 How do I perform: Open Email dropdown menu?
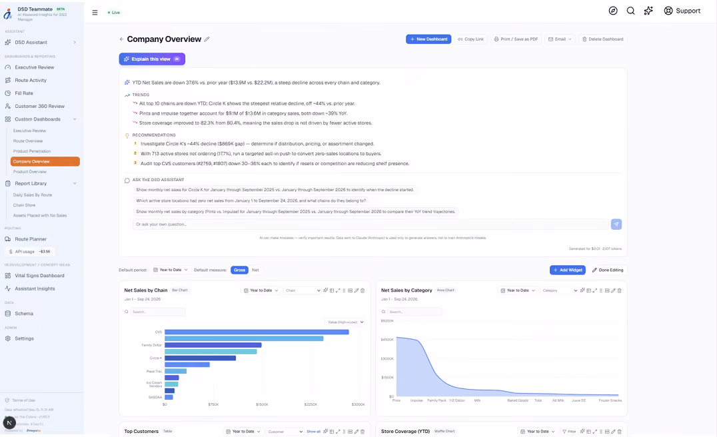[x=560, y=39]
